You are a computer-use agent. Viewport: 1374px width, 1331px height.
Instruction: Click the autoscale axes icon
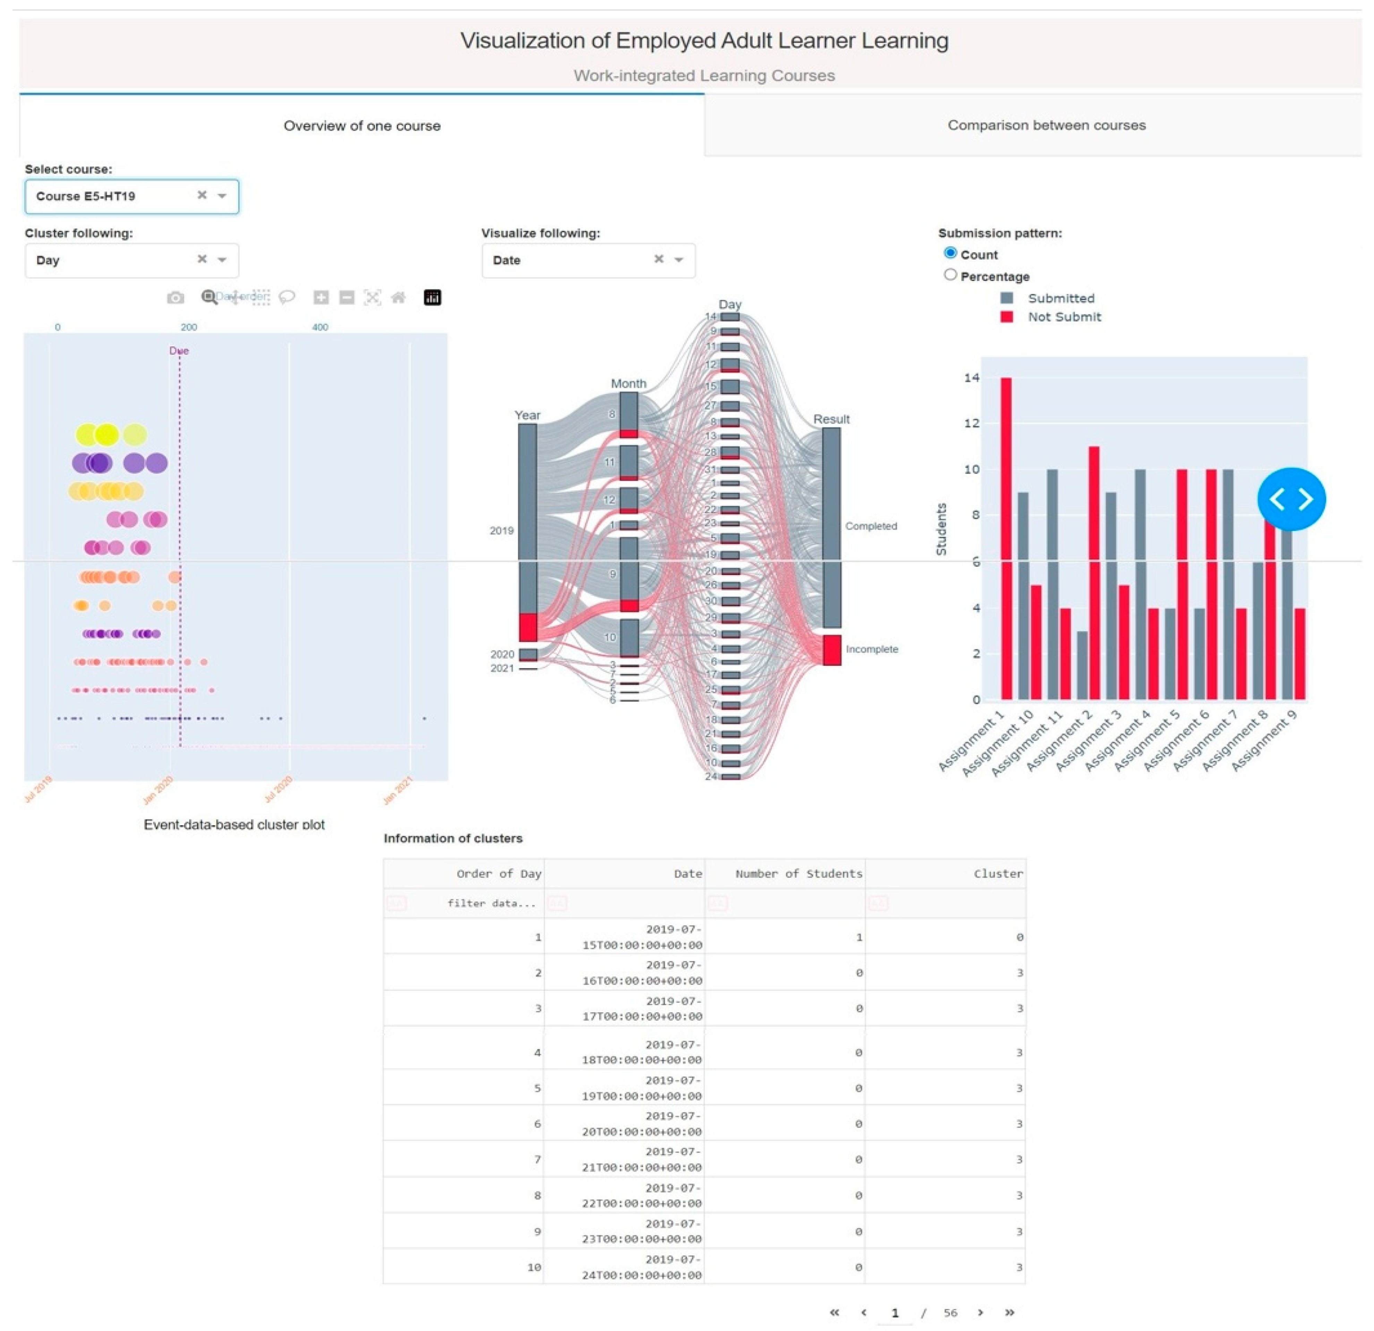point(372,298)
